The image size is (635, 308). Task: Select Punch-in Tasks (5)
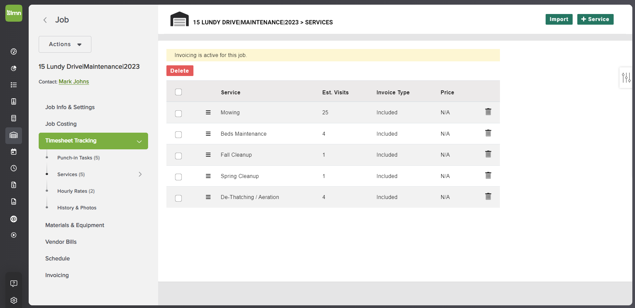tap(78, 158)
